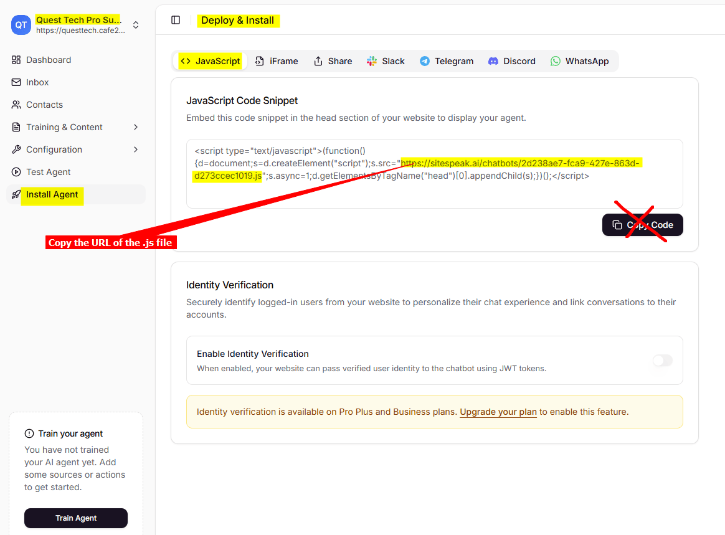Click the Copy Code button
Viewport: 725px width, 535px height.
[643, 225]
